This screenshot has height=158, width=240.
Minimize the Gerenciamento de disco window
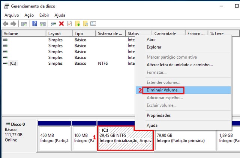tap(221, 6)
